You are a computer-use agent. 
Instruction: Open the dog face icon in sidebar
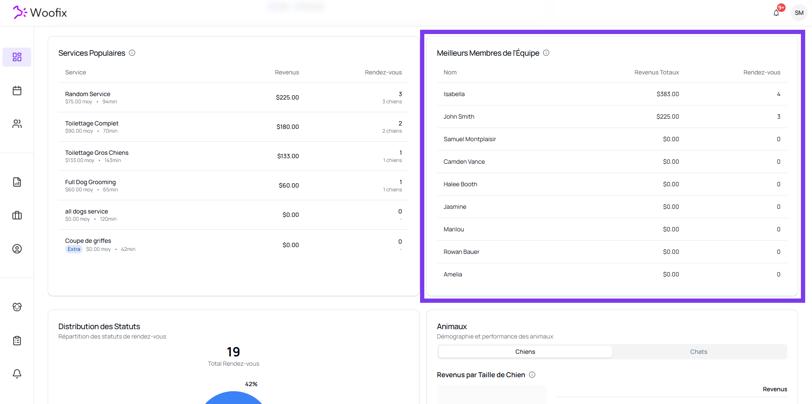tap(17, 307)
